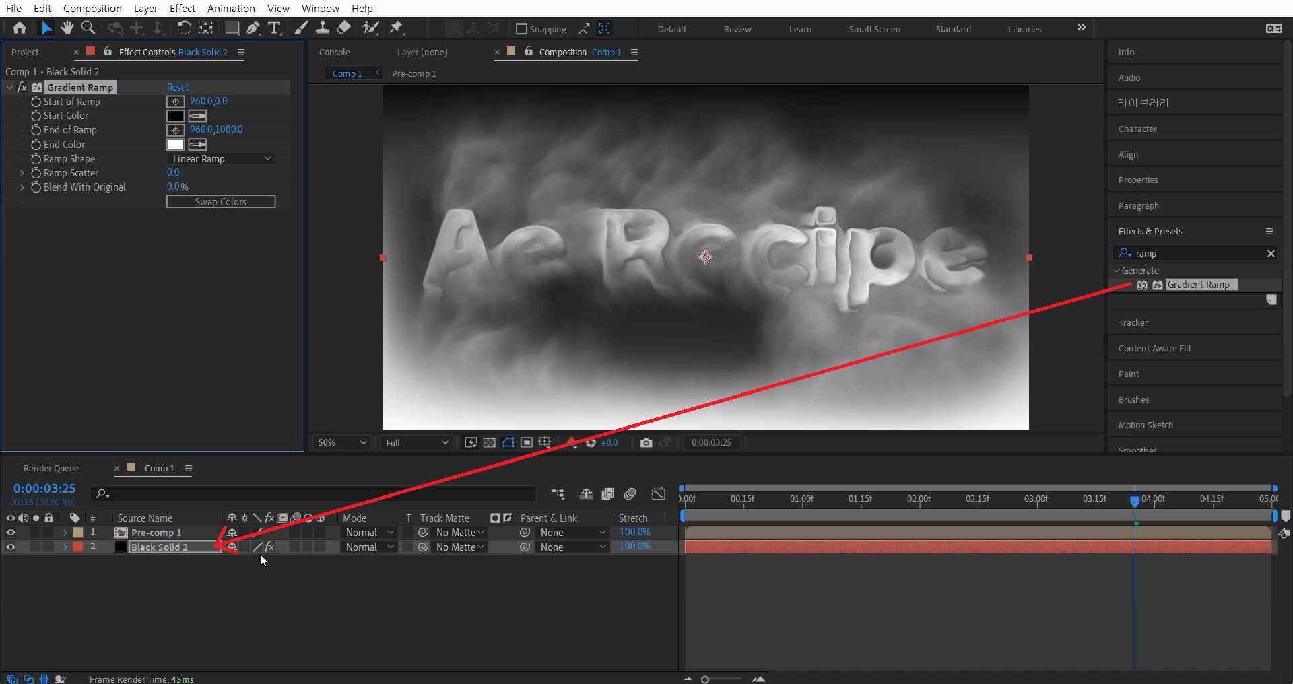Toggle Ramp Scatter stopwatch

click(x=36, y=173)
